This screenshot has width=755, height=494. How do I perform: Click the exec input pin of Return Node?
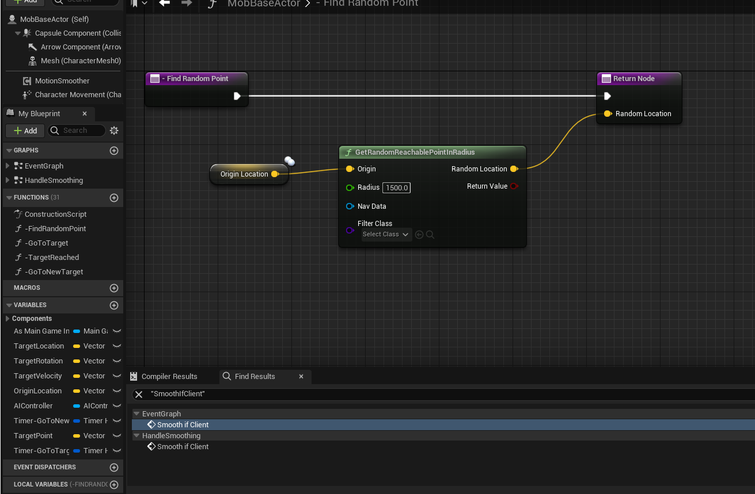click(607, 96)
